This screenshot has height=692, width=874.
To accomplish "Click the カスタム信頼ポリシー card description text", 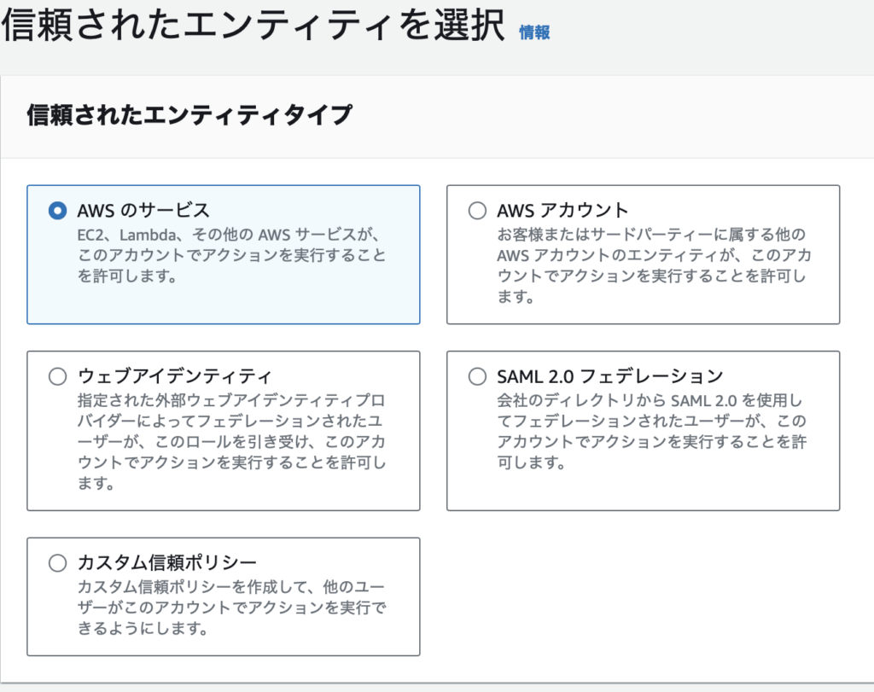I will pos(231,608).
